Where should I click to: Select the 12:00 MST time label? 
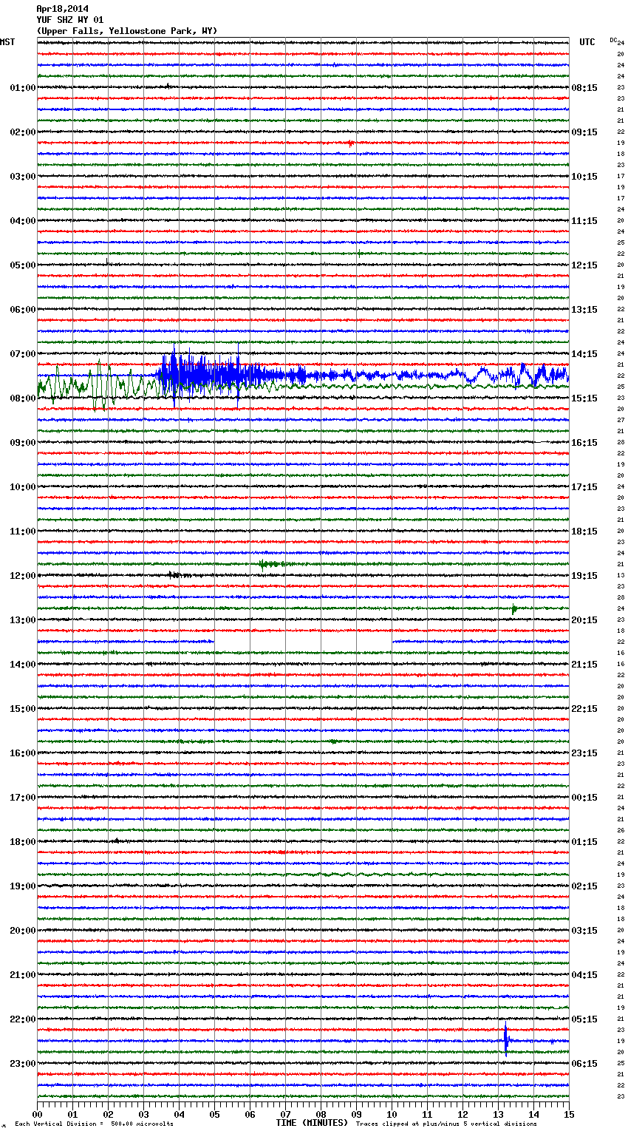click(x=23, y=576)
